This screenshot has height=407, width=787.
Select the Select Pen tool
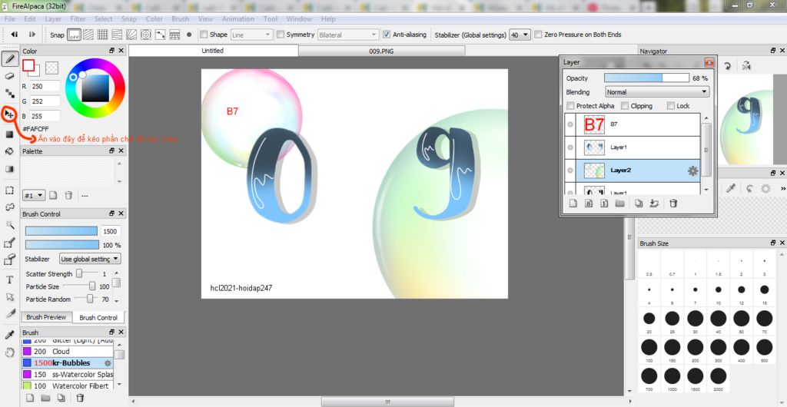click(x=9, y=243)
